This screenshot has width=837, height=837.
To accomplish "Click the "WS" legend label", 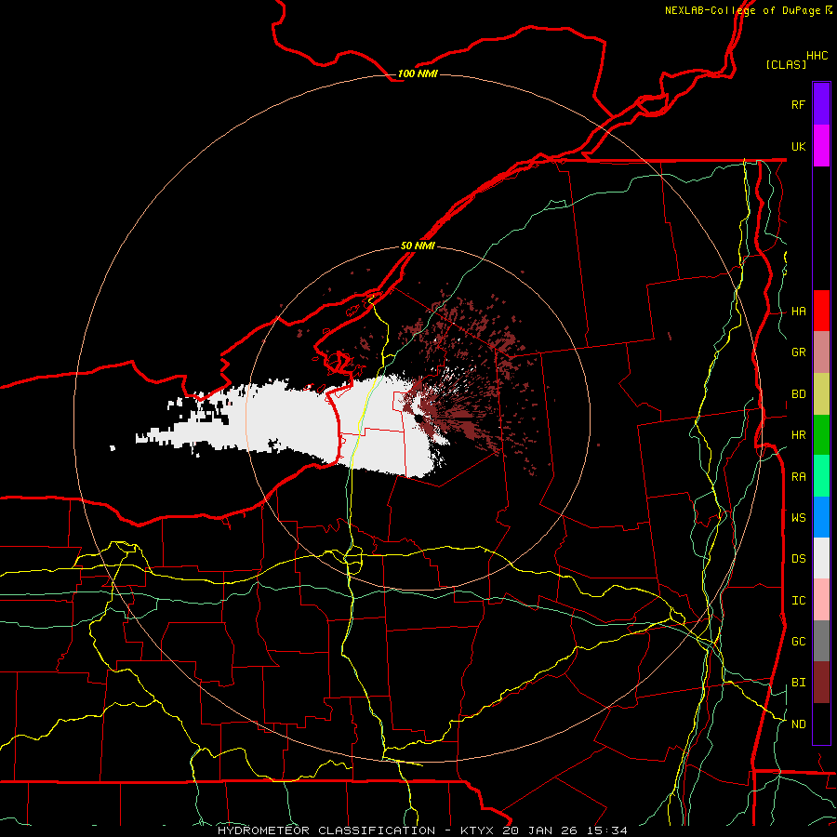I will [798, 517].
